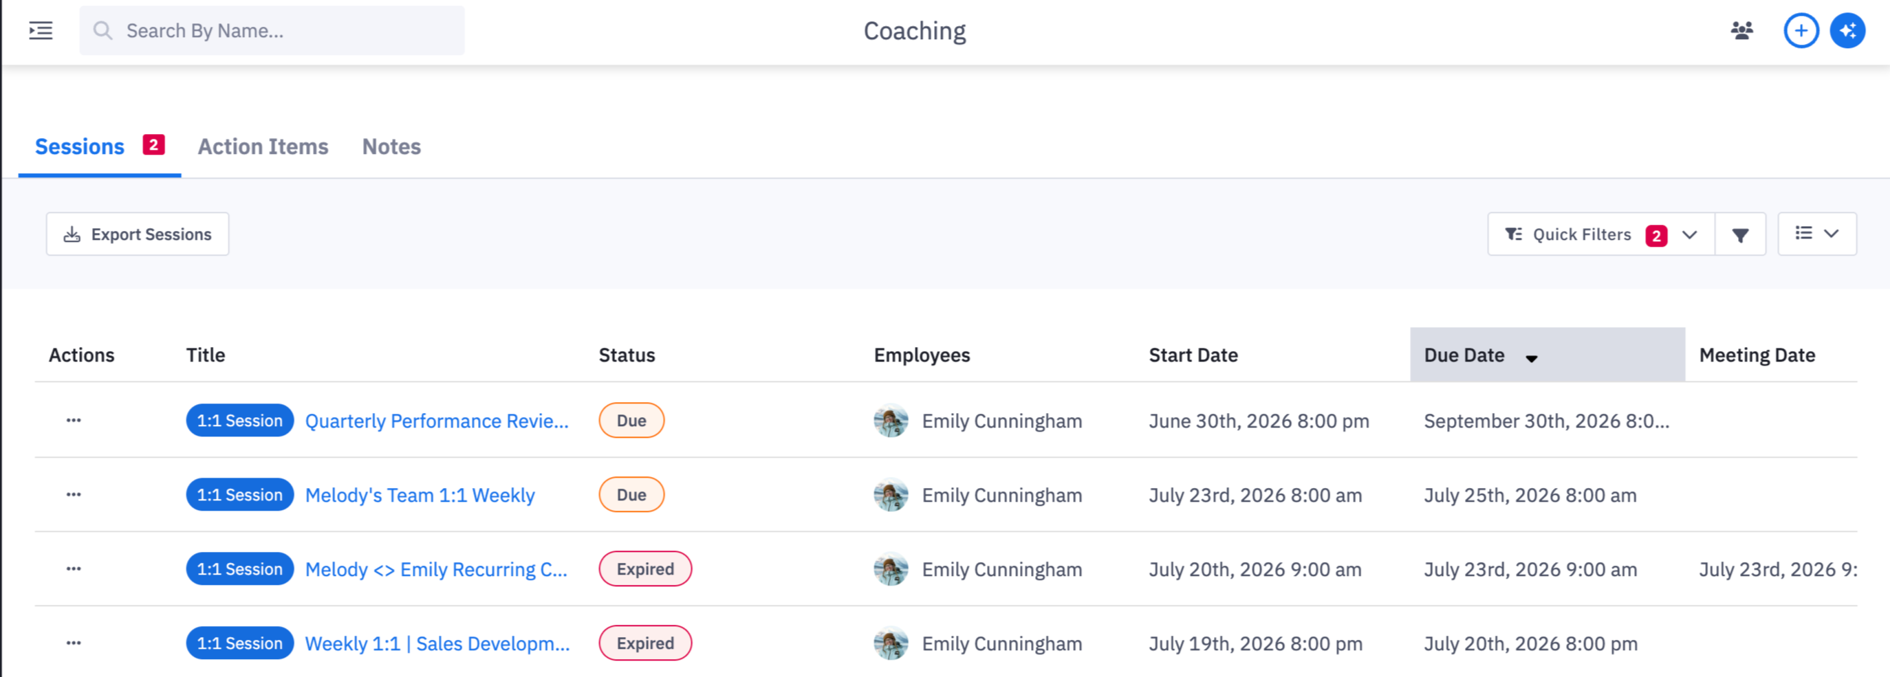Click Emily Cunningham's avatar in the first row

coord(891,421)
